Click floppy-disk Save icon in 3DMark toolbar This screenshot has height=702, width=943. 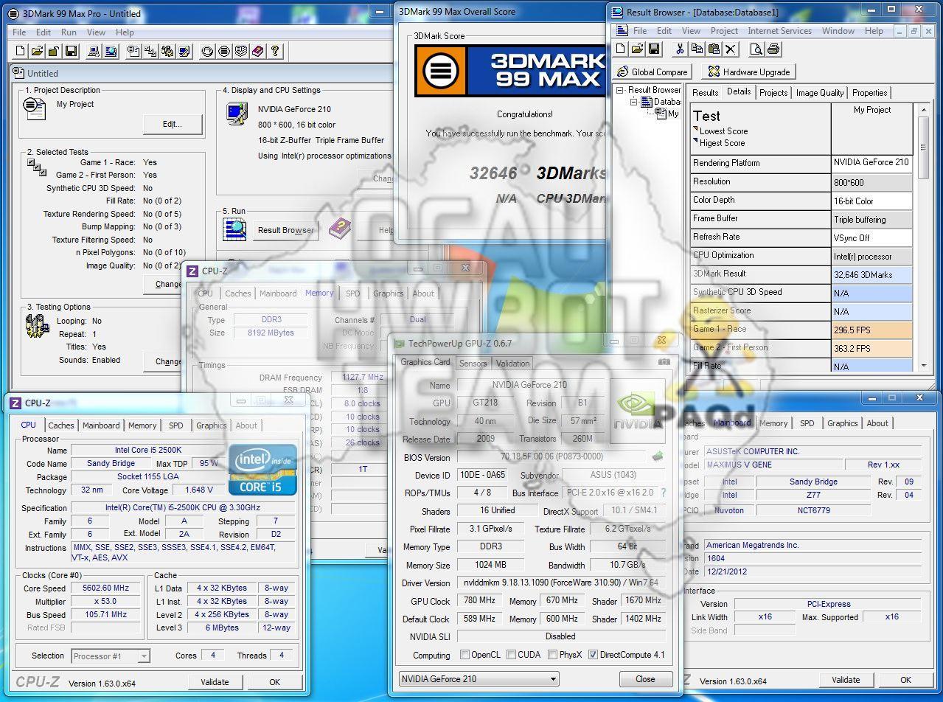click(71, 51)
